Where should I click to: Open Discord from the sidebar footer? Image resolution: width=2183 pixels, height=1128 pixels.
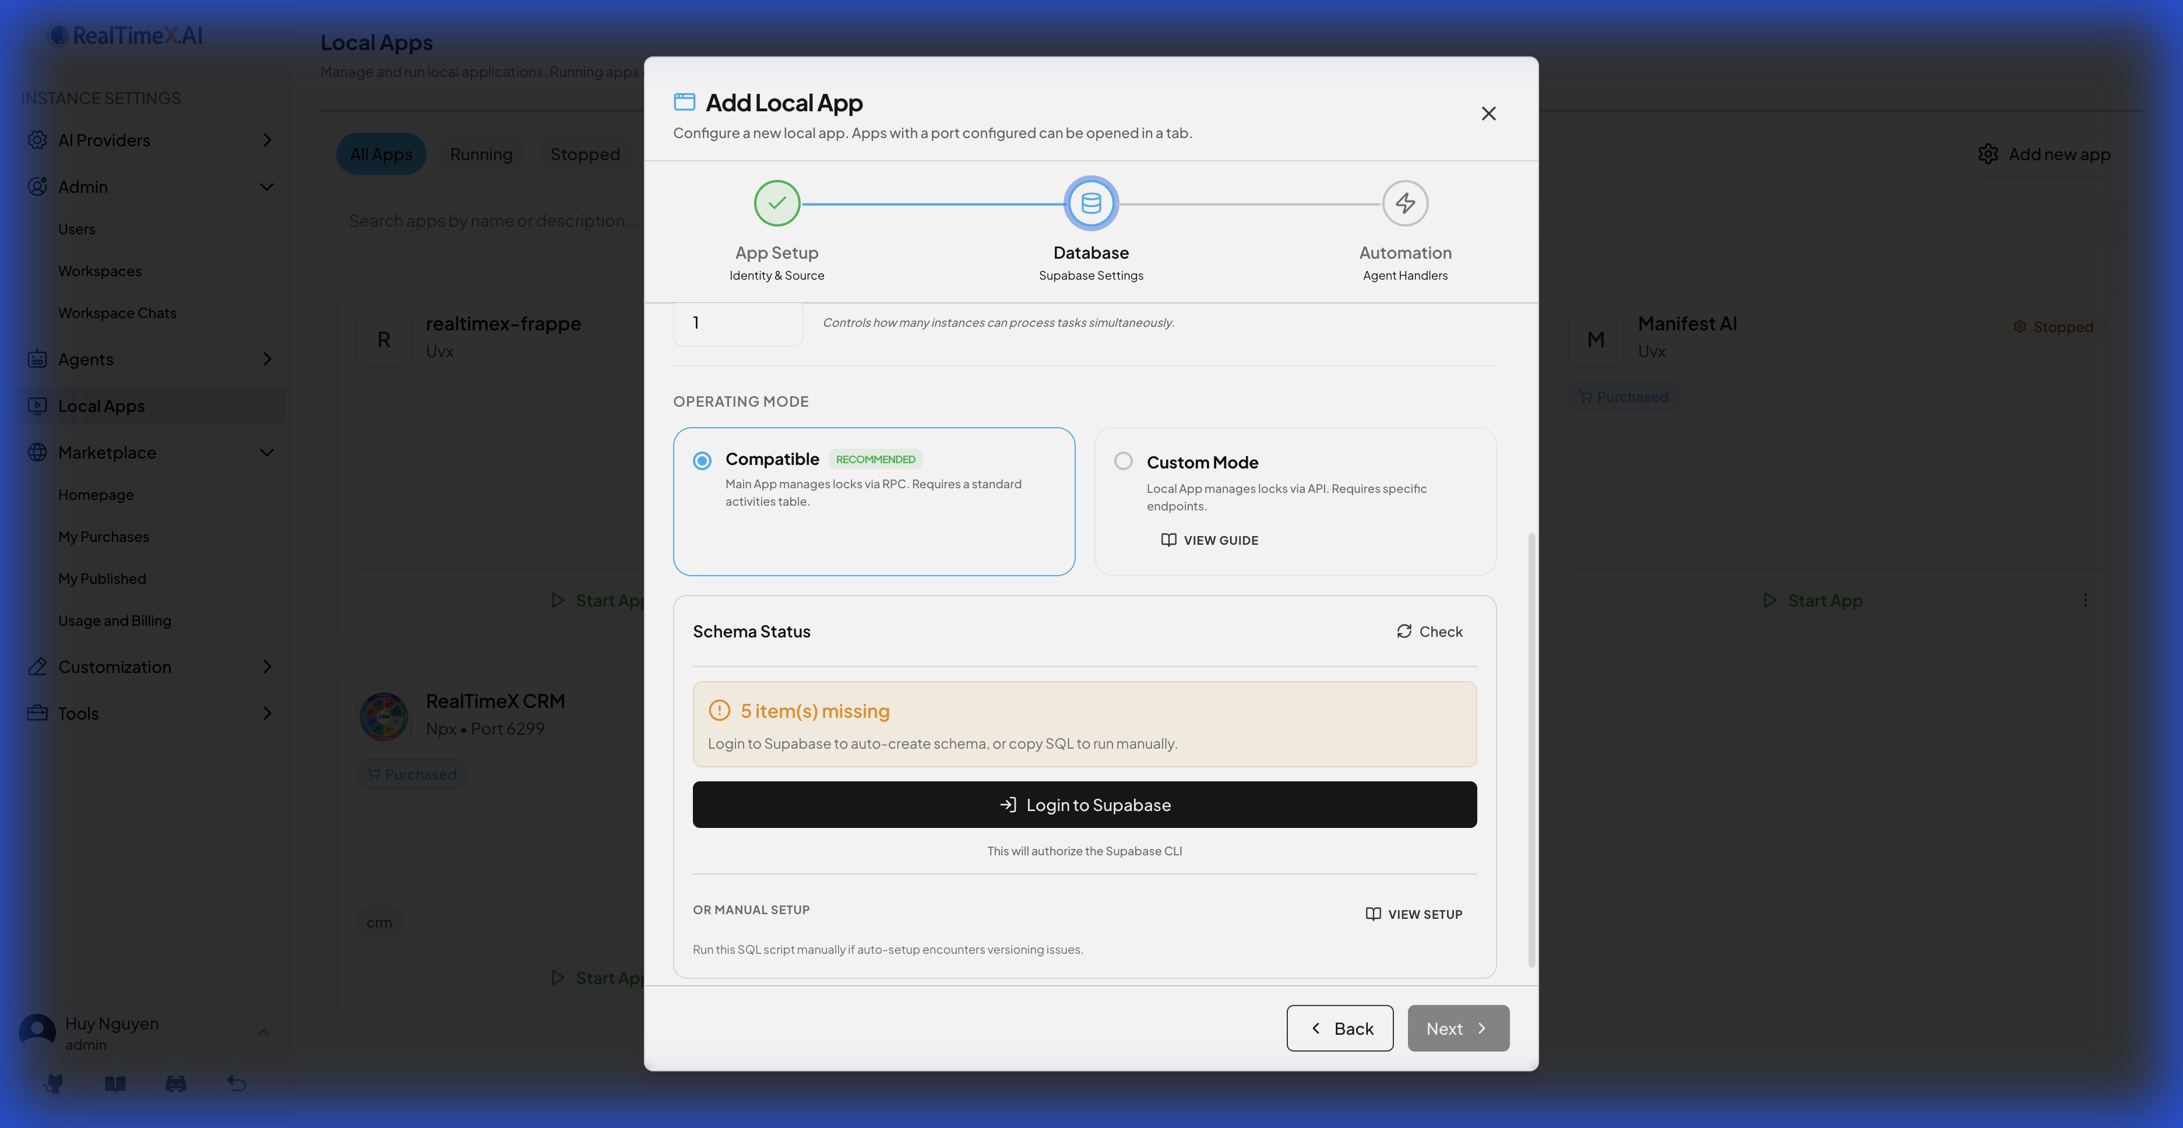tap(176, 1083)
